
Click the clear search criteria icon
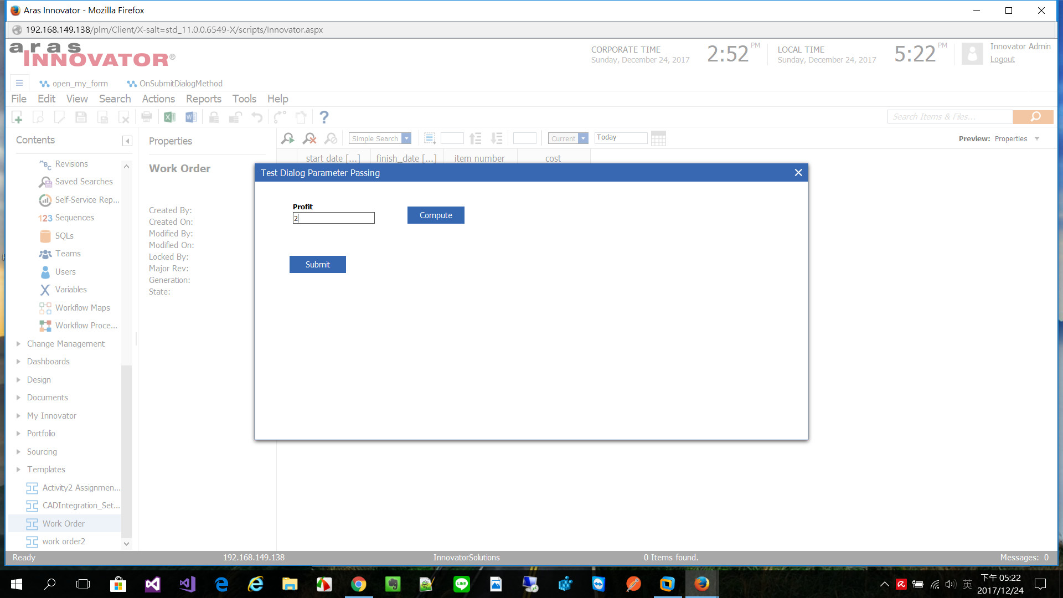point(309,138)
